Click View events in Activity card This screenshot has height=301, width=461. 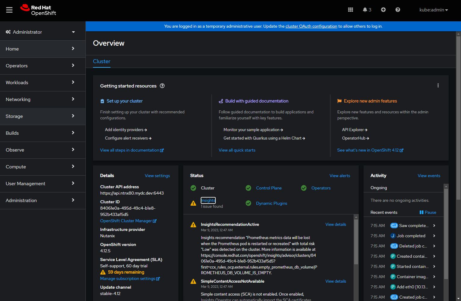tap(429, 176)
